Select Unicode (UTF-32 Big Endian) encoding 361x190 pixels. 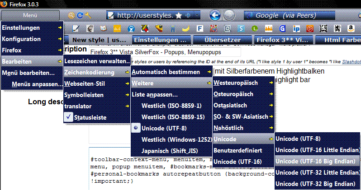317,184
